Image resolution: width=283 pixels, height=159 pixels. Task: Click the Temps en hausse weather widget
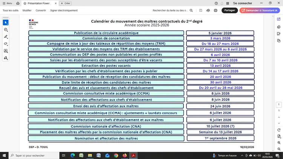tap(225, 155)
